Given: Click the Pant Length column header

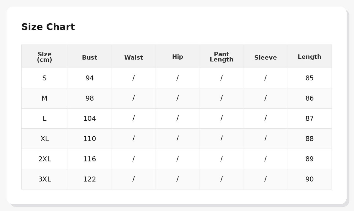Looking at the screenshot, I should [x=222, y=57].
